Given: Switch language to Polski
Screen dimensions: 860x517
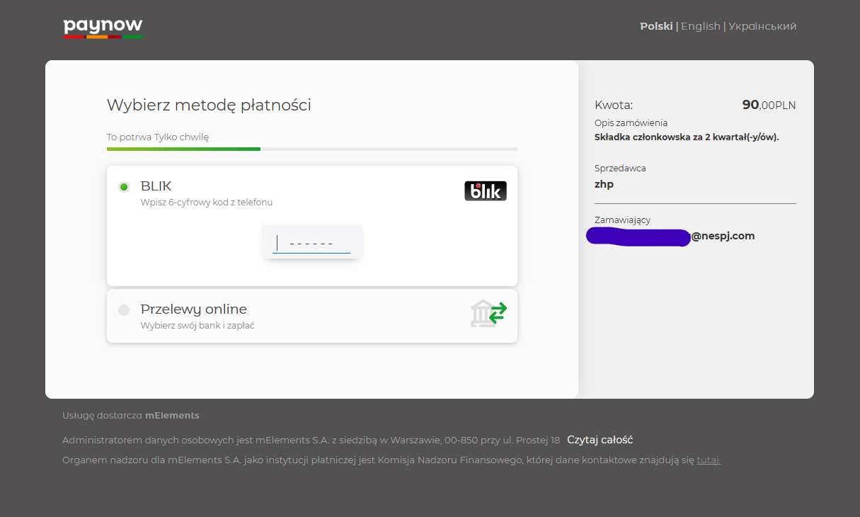Looking at the screenshot, I should click(656, 26).
